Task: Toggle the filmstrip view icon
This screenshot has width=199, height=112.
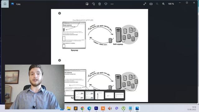Action: (x=151, y=4)
